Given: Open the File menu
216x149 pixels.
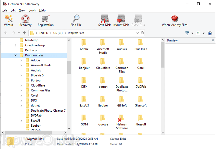Looking at the screenshot, I should (5, 10).
